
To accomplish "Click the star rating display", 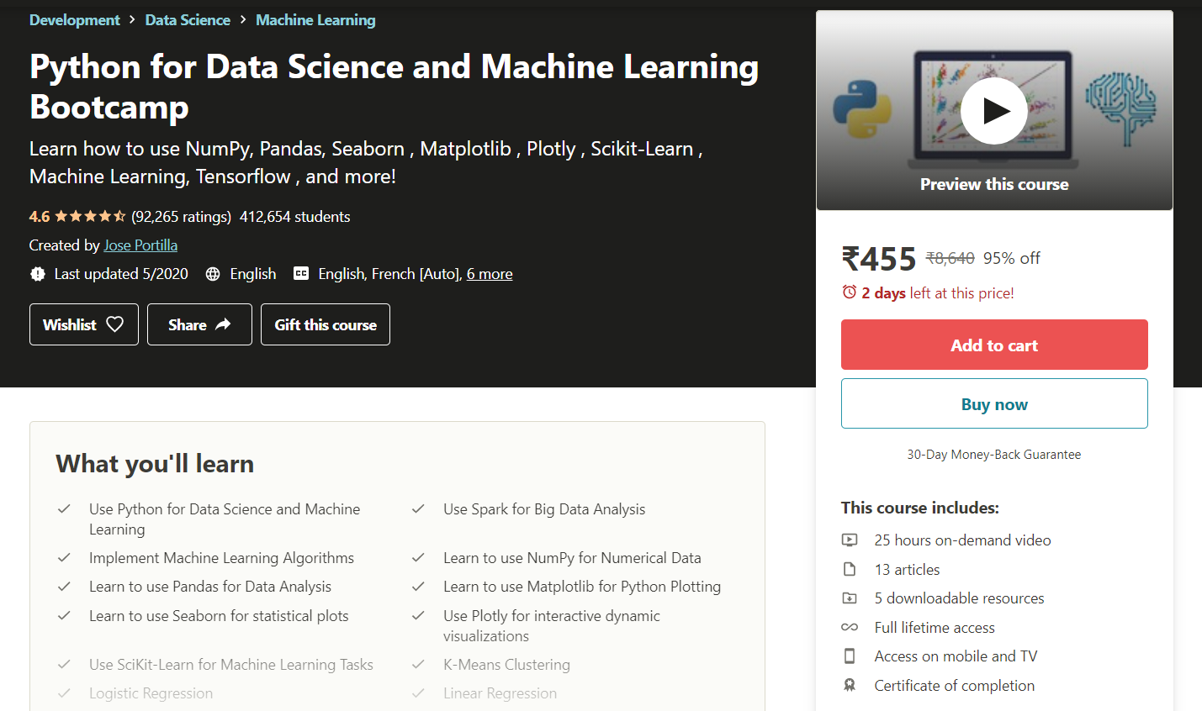I will click(x=90, y=217).
